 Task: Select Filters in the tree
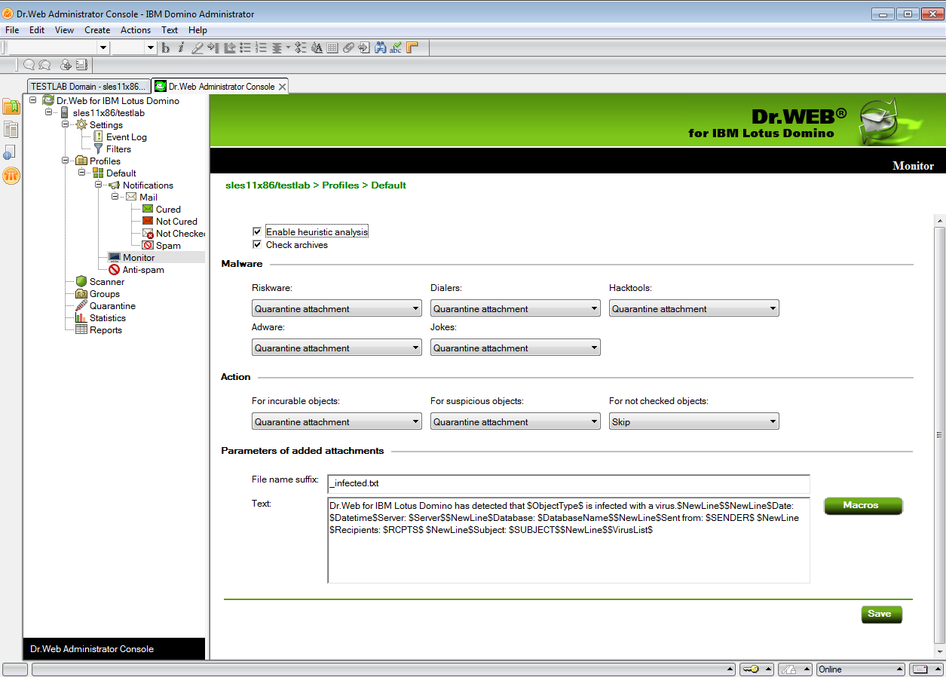[x=119, y=149]
